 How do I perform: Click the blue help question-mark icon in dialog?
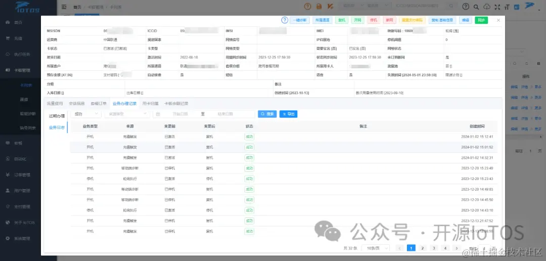coord(285,20)
